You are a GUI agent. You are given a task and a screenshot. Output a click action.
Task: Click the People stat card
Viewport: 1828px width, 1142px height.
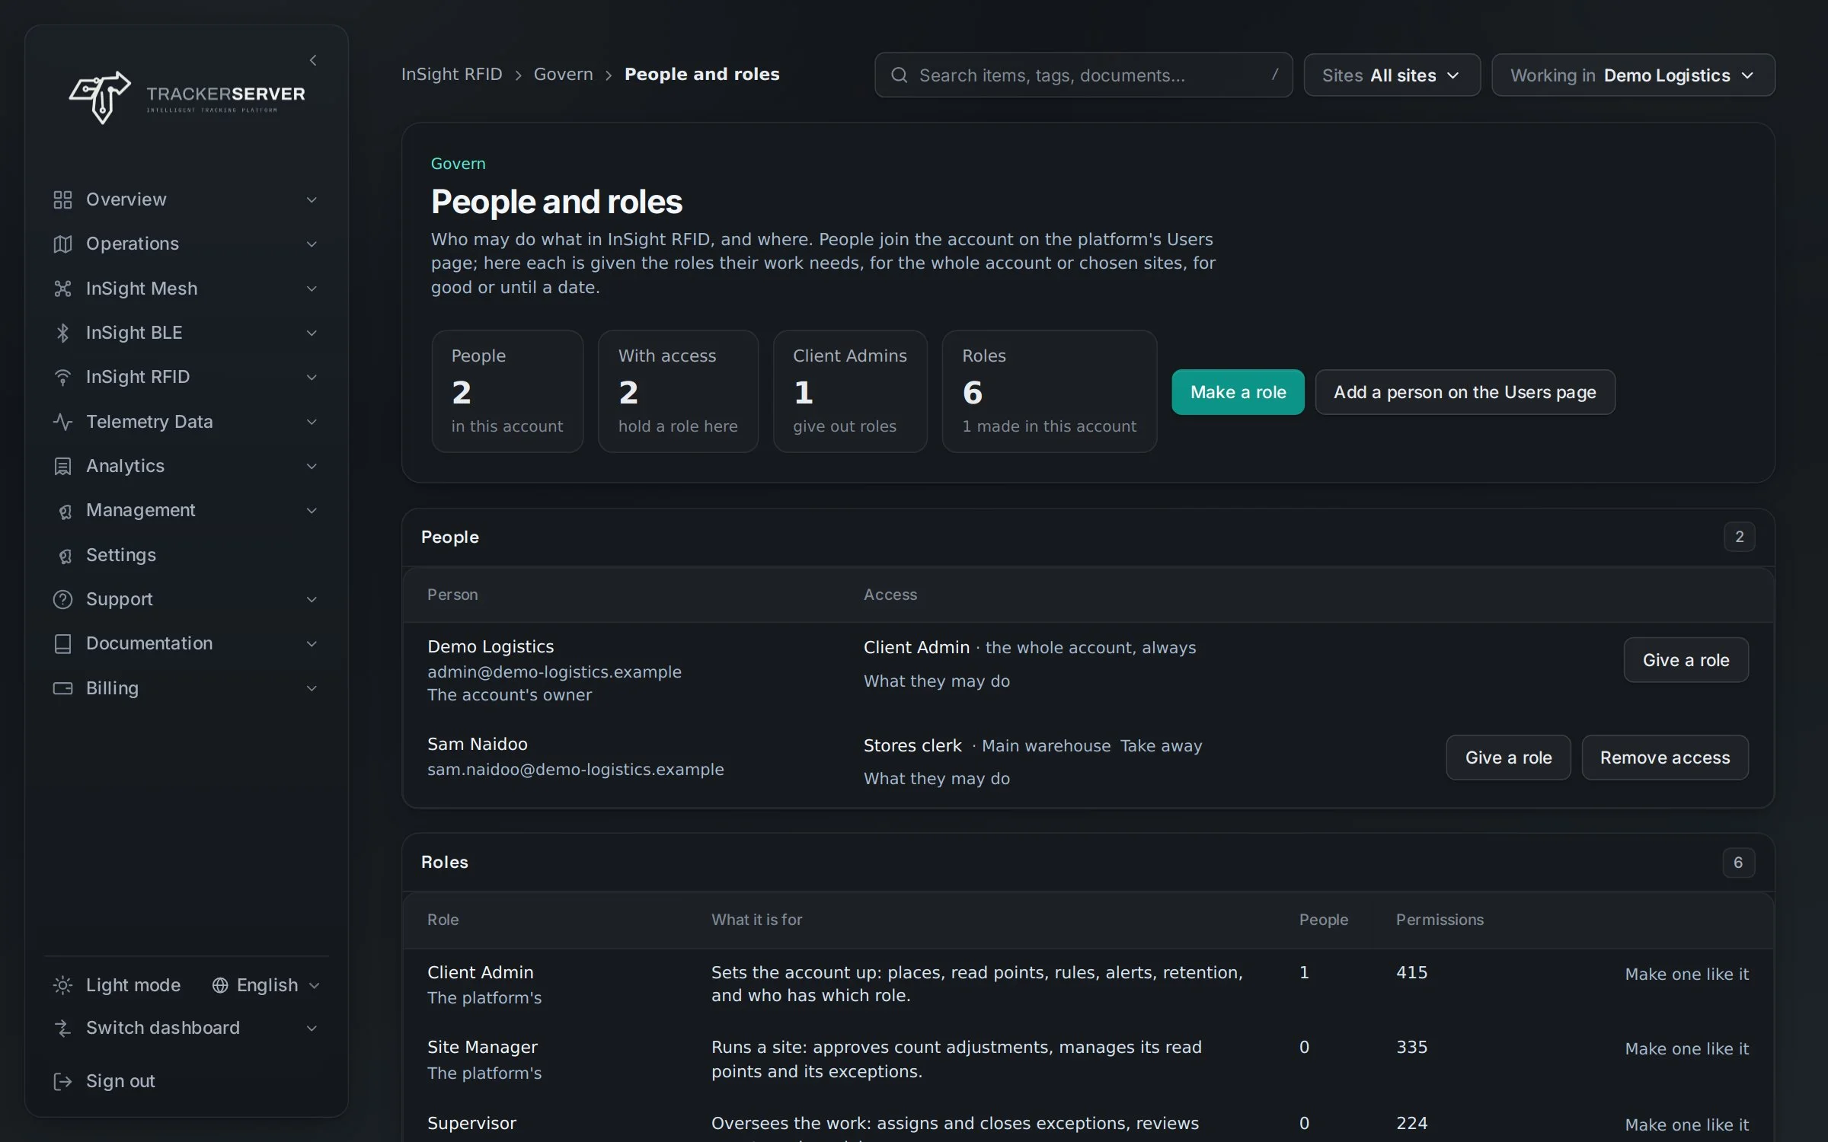(x=507, y=391)
